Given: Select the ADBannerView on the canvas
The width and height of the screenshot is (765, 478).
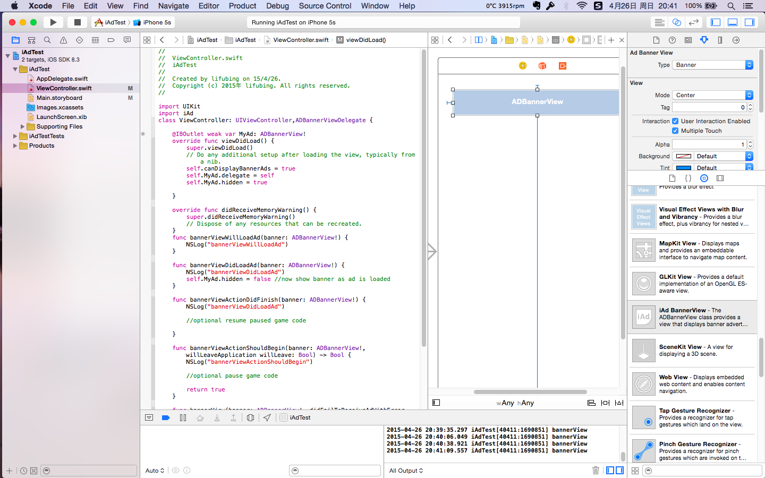Looking at the screenshot, I should coord(537,102).
